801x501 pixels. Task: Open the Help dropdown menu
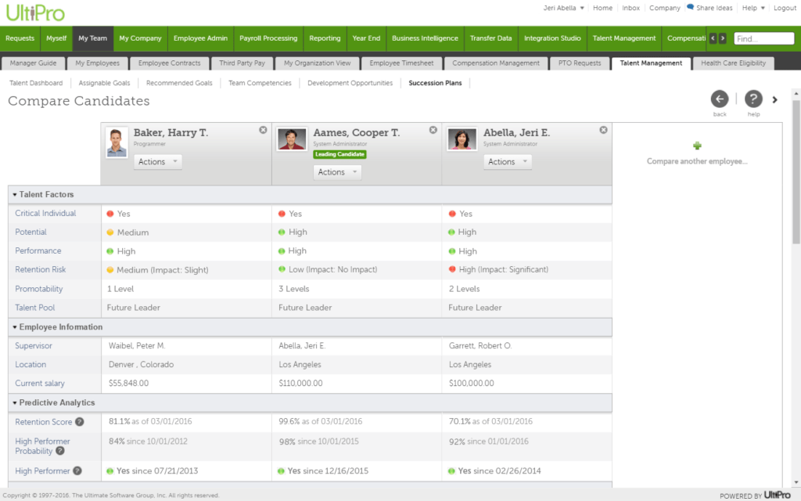(x=753, y=8)
